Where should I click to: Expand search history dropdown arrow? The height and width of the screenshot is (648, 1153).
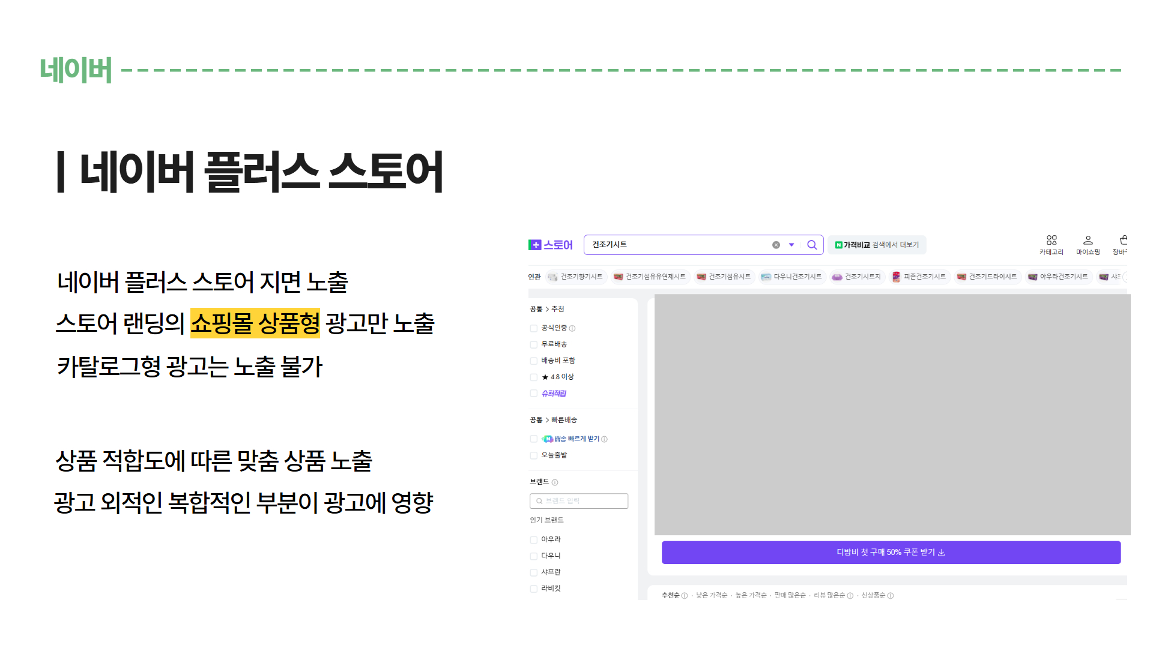pos(791,245)
